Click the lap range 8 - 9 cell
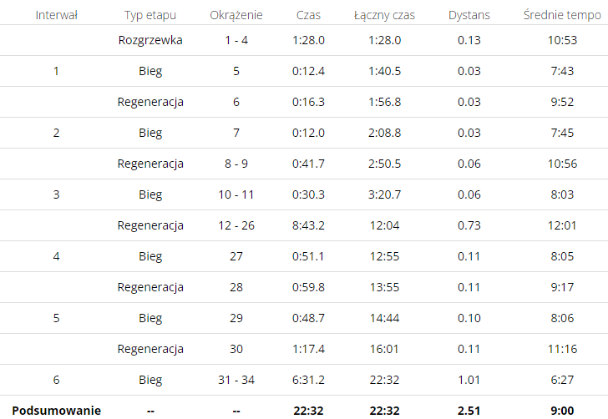 [236, 164]
